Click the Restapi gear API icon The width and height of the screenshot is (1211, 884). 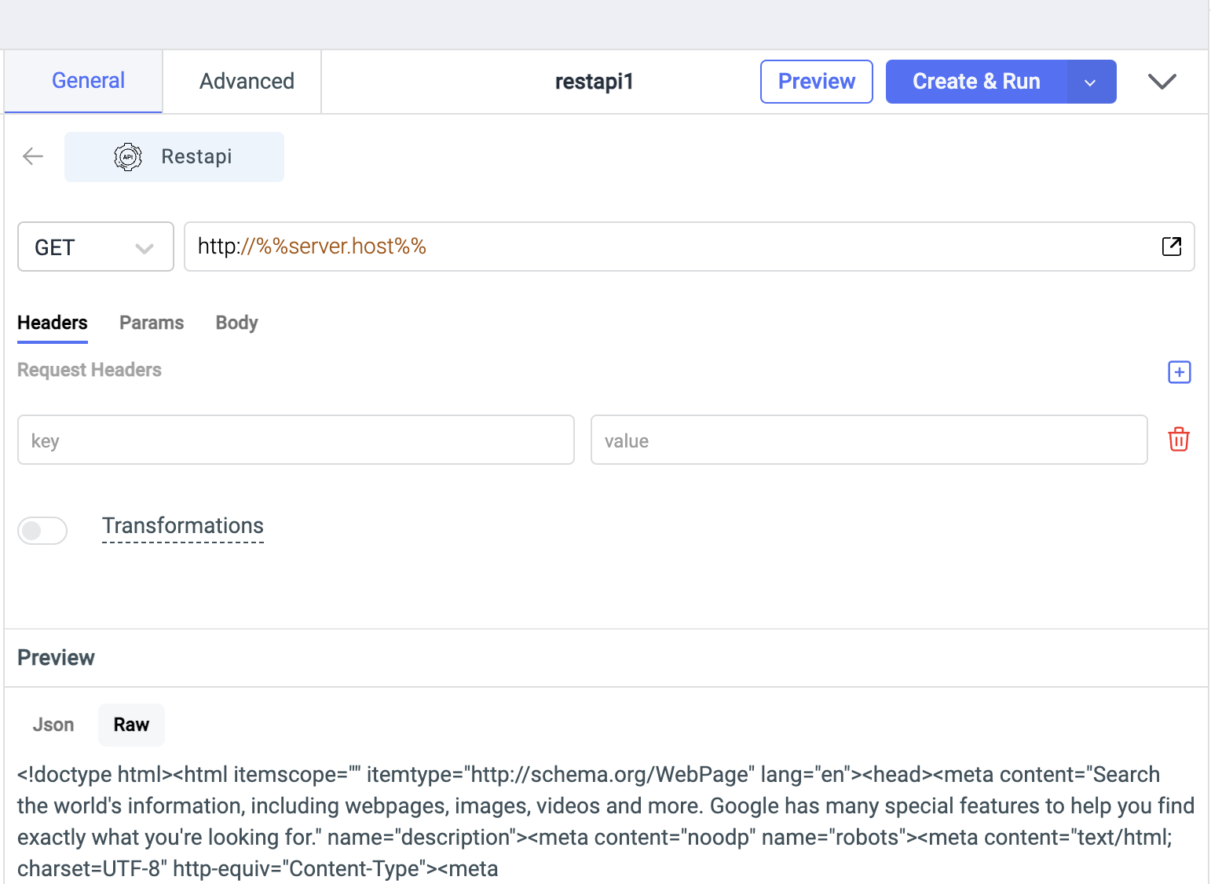(x=128, y=157)
